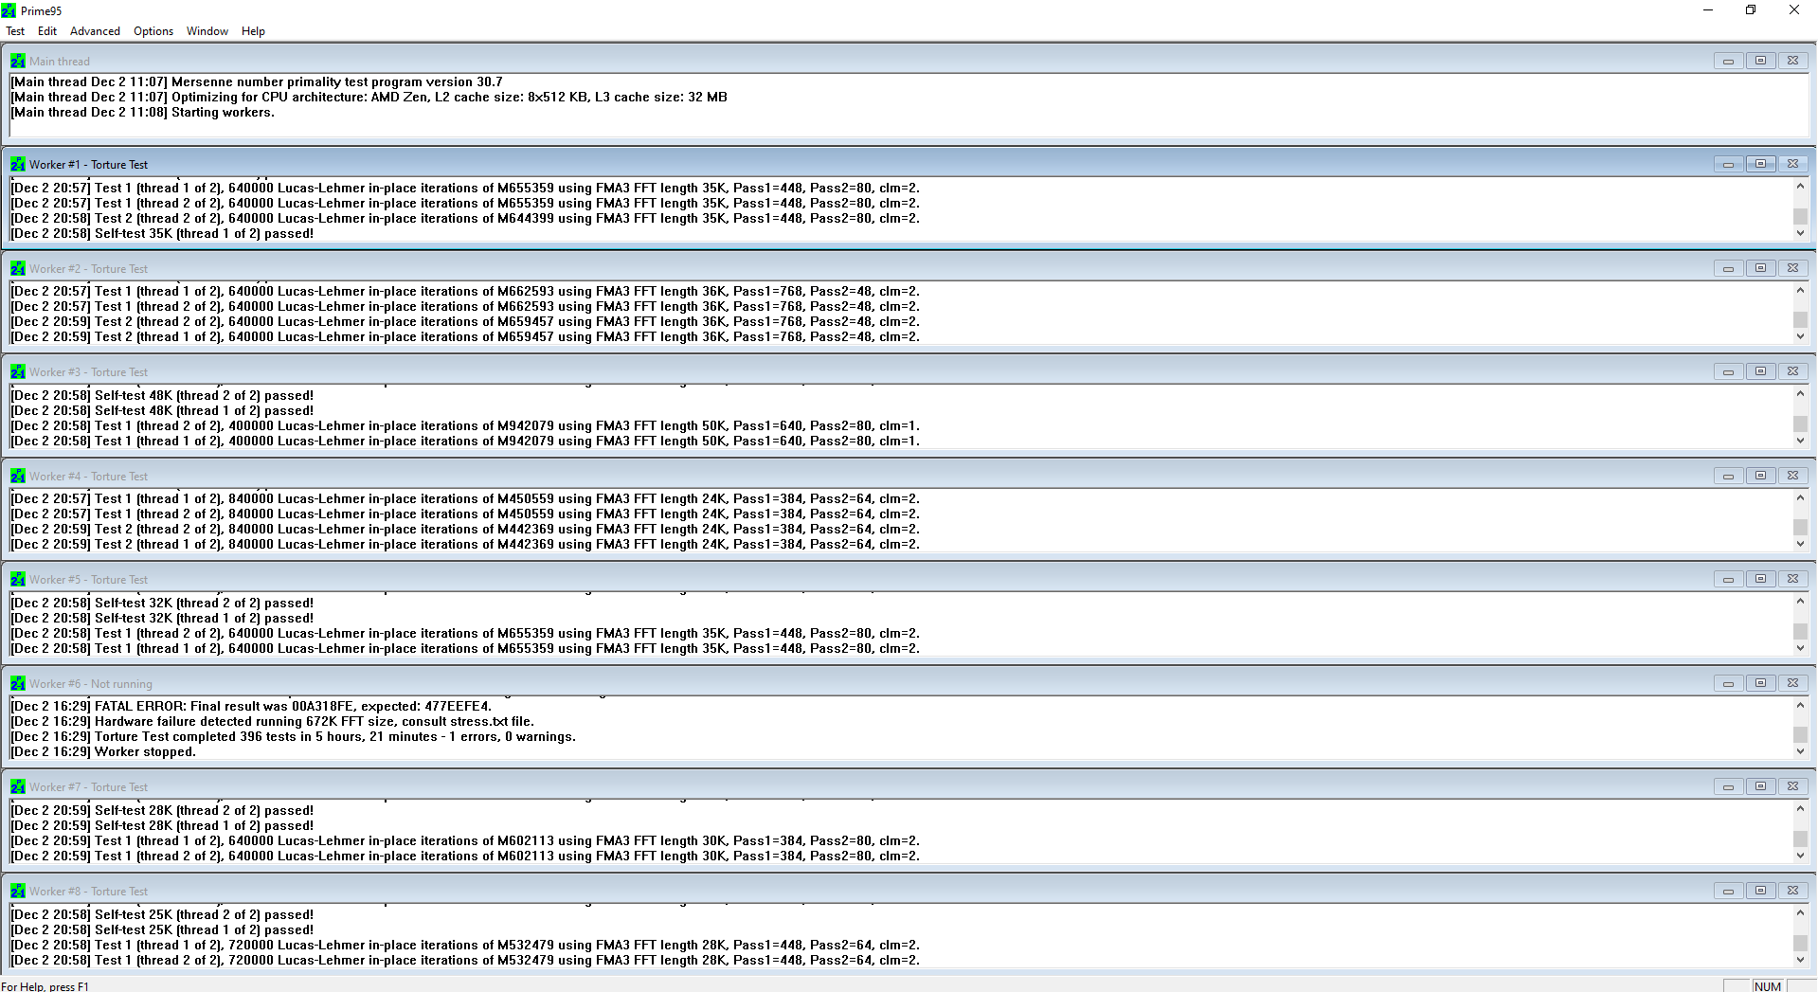The width and height of the screenshot is (1818, 992).
Task: Click the Worker #3 window icon
Action: point(18,371)
